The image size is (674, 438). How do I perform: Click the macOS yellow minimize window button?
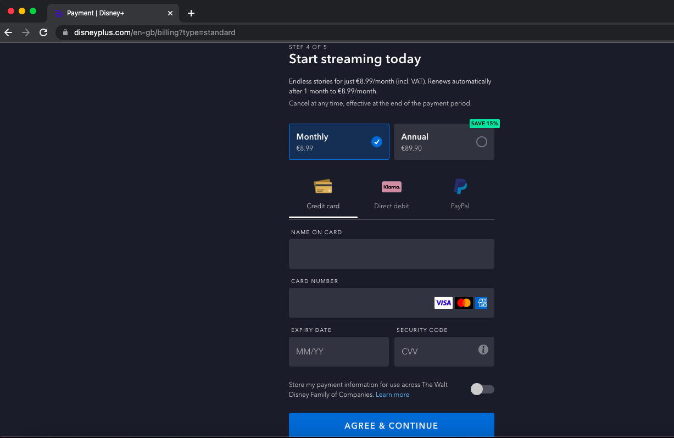coord(22,11)
